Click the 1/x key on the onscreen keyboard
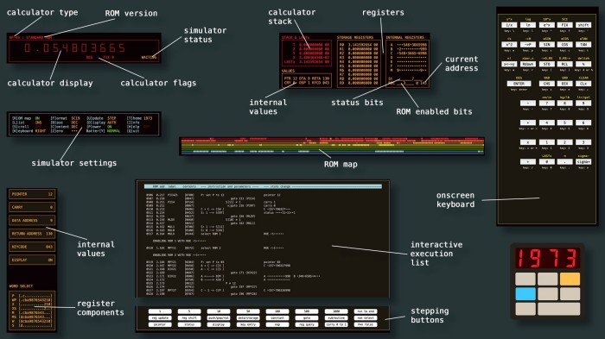Viewport: 605px width, 339px height. coord(509,25)
